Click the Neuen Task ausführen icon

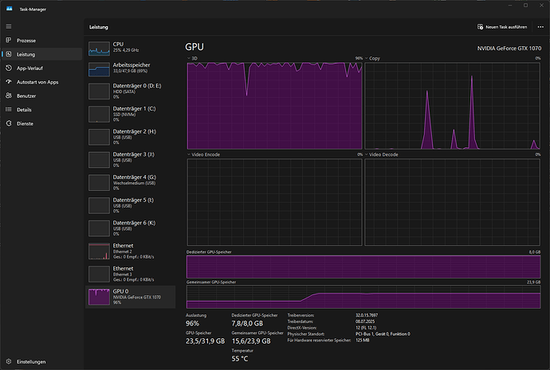(x=480, y=27)
